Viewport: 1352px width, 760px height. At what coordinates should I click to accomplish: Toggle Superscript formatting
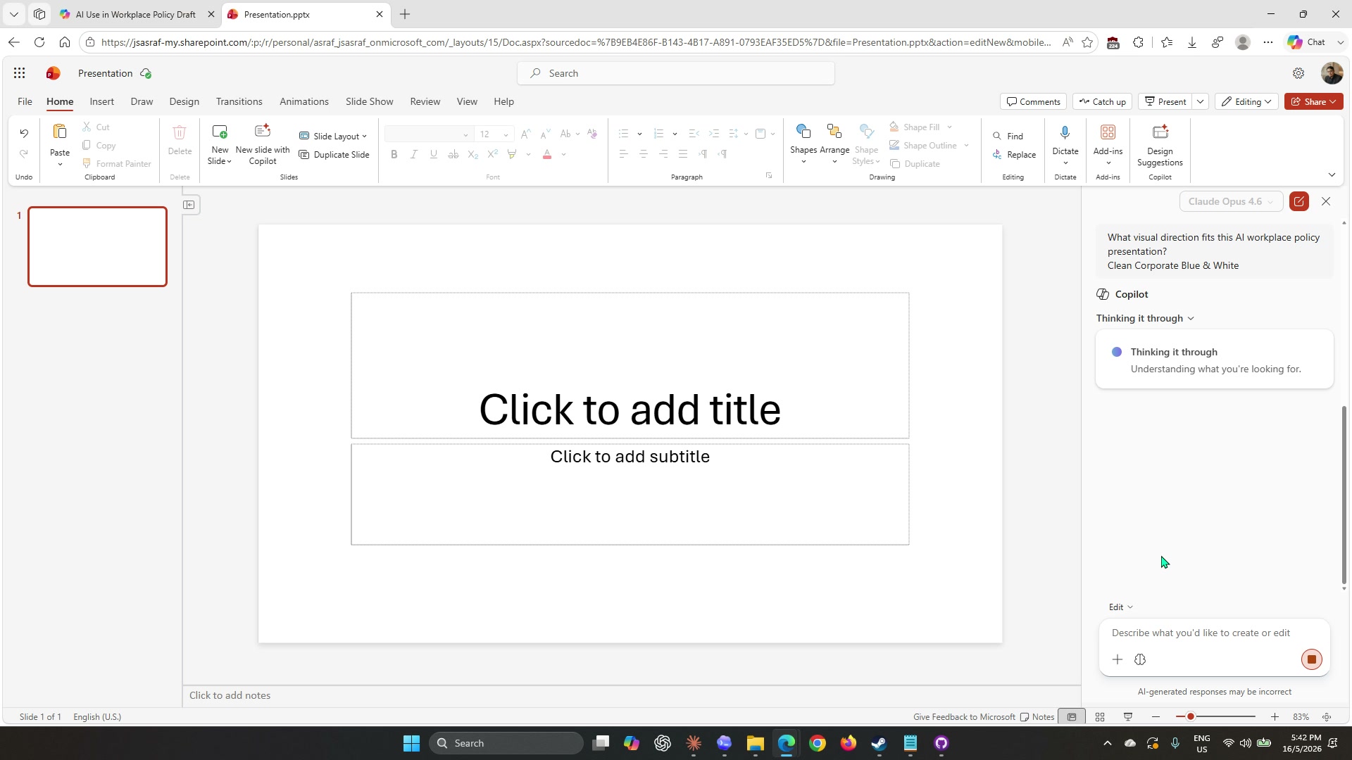[x=493, y=155]
